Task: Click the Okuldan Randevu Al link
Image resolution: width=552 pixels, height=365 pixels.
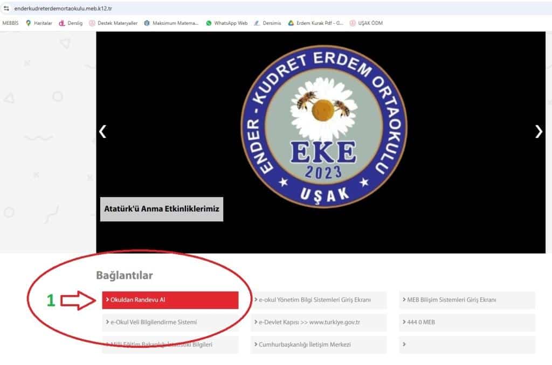Action: pos(170,300)
